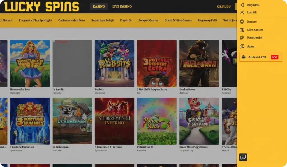Select Jackpot Games category

click(149, 20)
